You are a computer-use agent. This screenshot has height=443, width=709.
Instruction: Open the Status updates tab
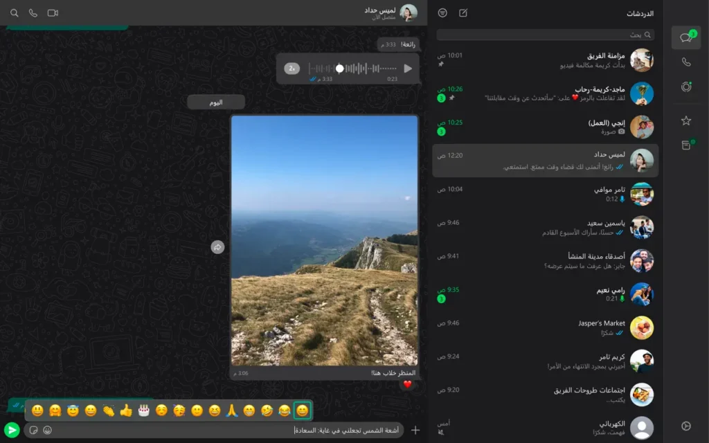pos(685,87)
